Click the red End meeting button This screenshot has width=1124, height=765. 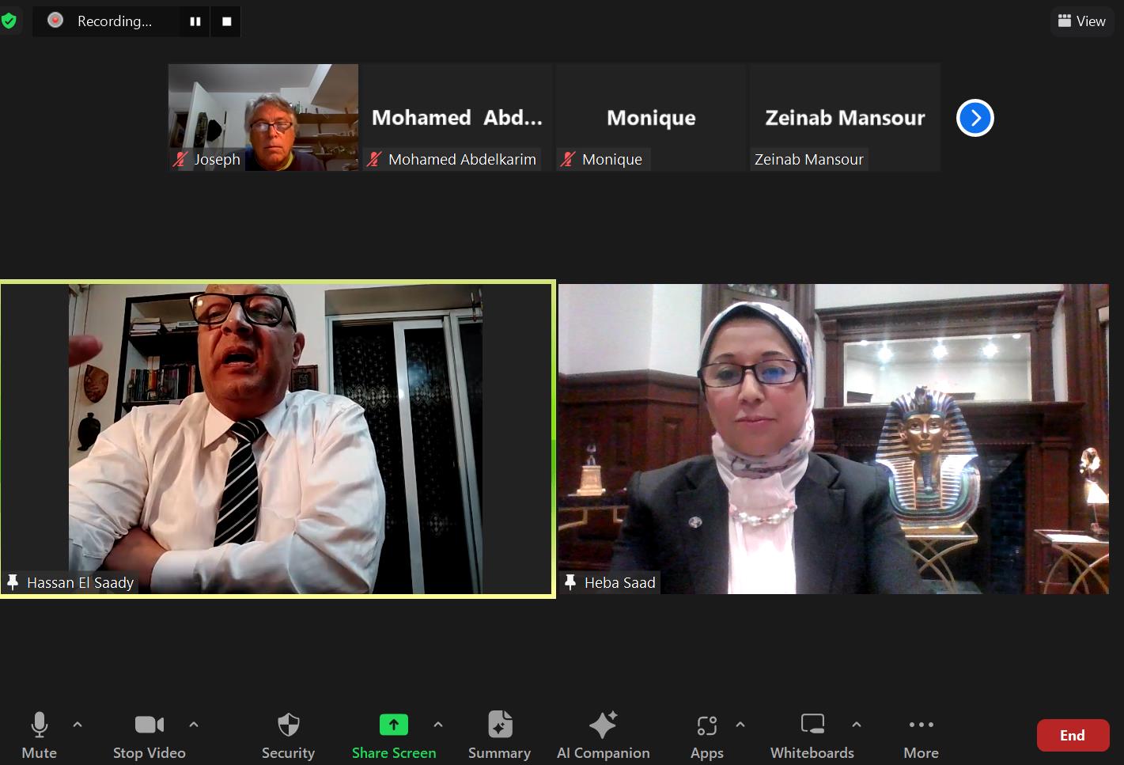coord(1073,735)
